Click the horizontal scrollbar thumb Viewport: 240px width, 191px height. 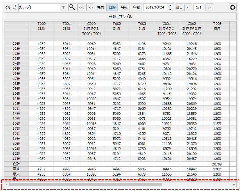click(85, 184)
